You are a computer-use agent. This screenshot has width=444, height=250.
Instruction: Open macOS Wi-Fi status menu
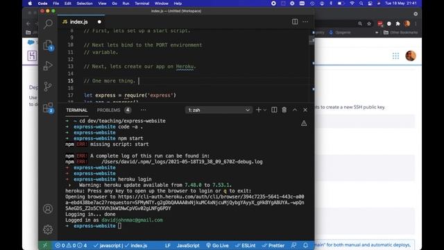tap(352, 3)
